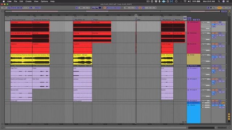The width and height of the screenshot is (232, 130).
Task: Fold the Dr Loop 1 track
Action: (188, 68)
